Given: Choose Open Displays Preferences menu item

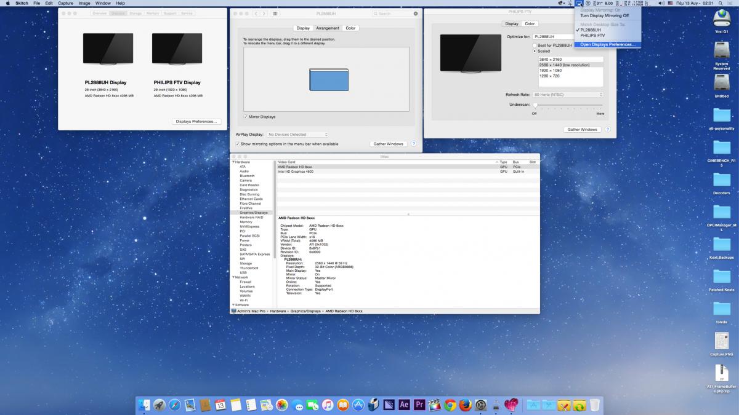Looking at the screenshot, I should 608,44.
